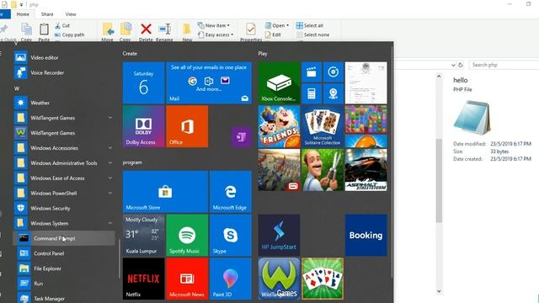
Task: Launch the Dolby Access tile
Action: click(x=144, y=126)
